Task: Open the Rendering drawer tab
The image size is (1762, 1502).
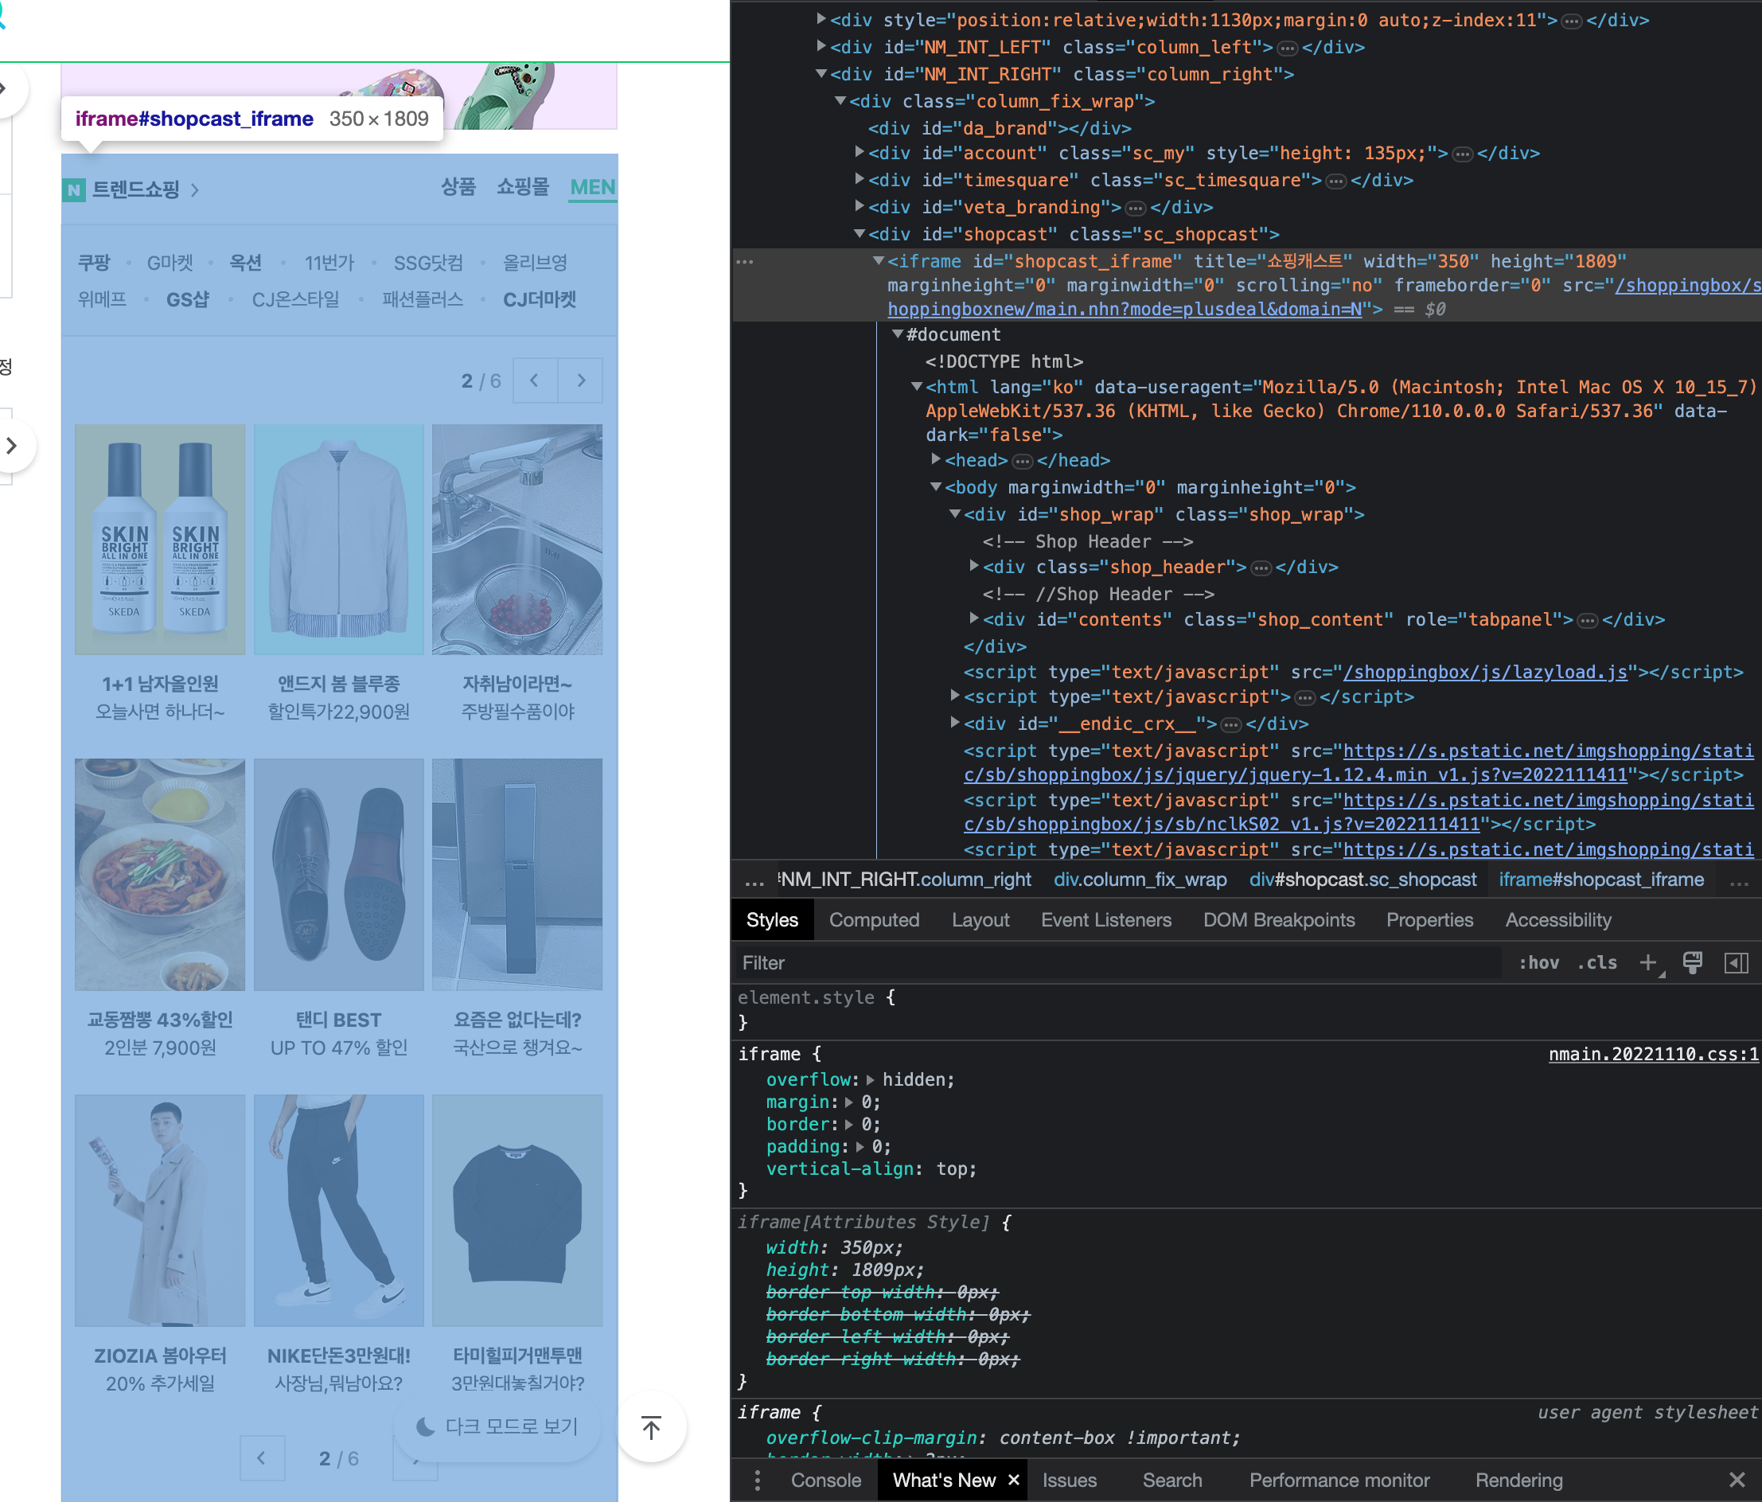Action: click(1518, 1481)
